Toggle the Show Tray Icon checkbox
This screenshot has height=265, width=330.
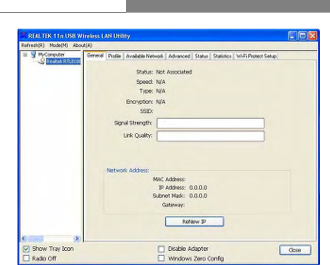tap(26, 249)
